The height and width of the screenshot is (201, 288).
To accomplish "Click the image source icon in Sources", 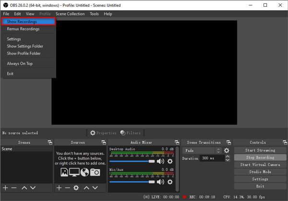I will tap(64, 172).
